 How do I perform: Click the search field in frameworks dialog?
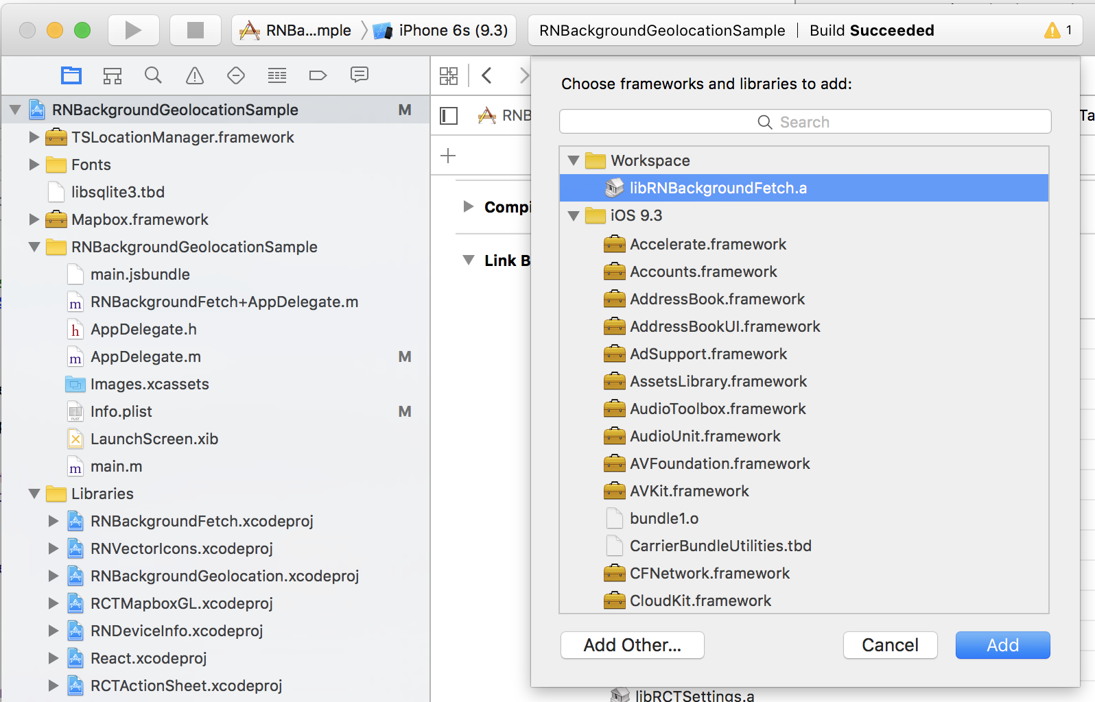coord(805,122)
